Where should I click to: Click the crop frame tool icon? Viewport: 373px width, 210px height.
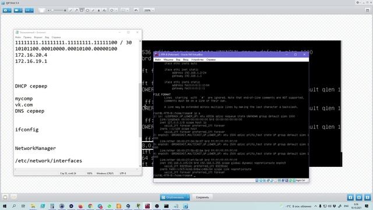pos(123,10)
